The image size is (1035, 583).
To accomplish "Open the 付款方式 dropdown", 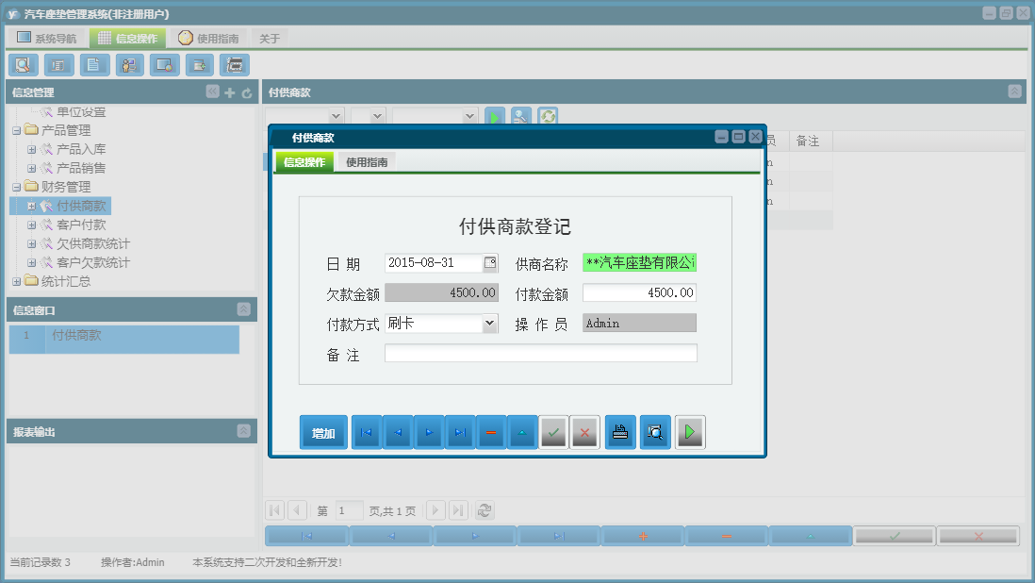I will (x=489, y=324).
